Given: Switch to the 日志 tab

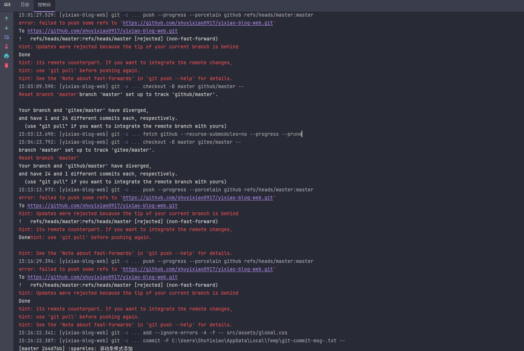Looking at the screenshot, I should (25, 5).
